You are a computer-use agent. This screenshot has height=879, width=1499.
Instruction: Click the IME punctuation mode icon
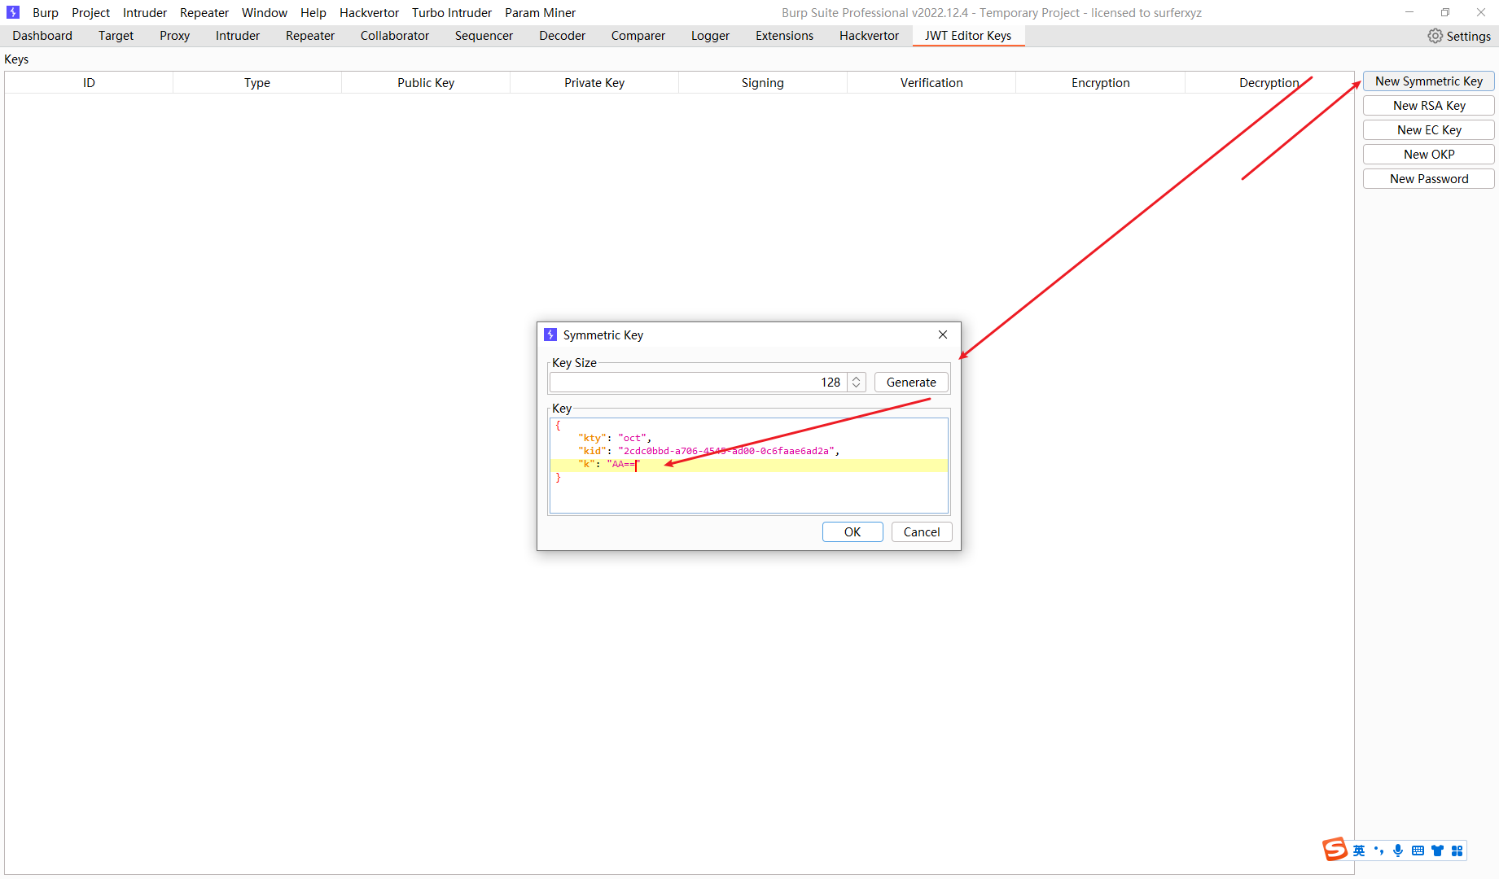click(x=1378, y=851)
